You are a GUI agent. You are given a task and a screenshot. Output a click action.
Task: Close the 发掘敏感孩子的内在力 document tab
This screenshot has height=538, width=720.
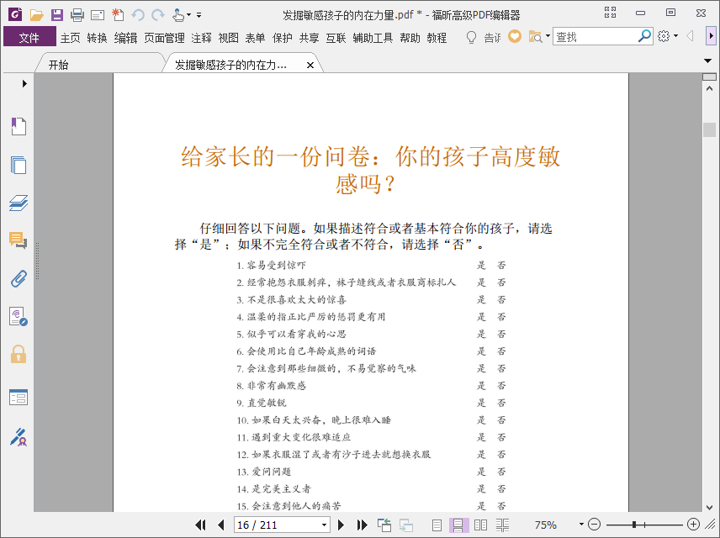pyautogui.click(x=310, y=66)
